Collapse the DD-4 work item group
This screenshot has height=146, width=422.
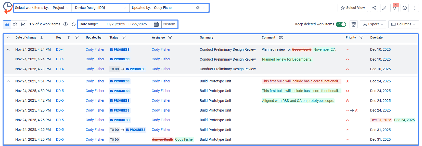(8, 50)
